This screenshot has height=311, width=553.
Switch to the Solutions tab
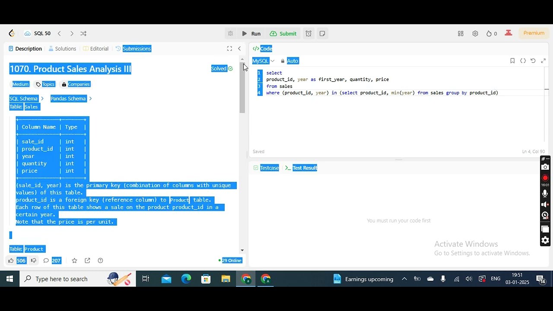coord(62,48)
